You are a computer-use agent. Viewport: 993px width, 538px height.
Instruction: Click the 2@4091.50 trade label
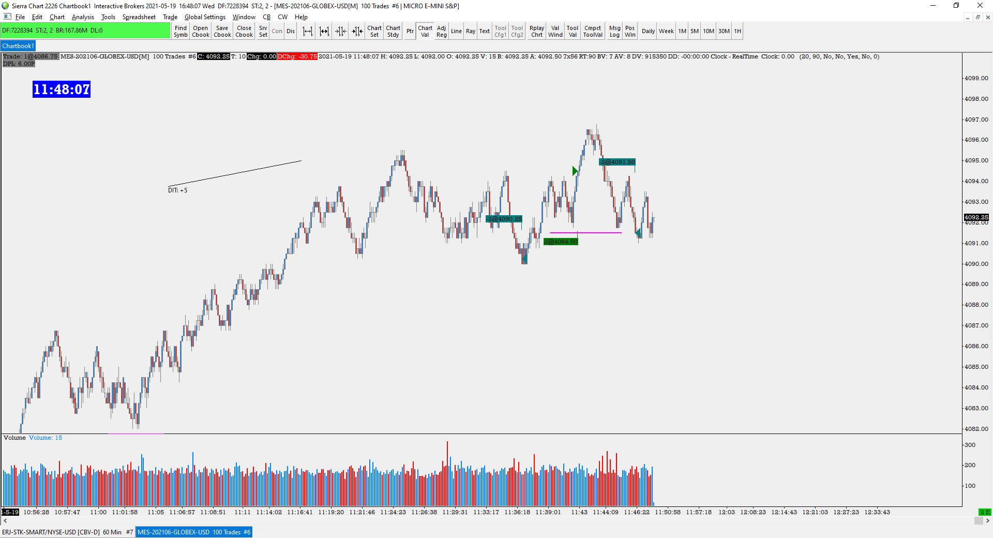click(x=617, y=162)
